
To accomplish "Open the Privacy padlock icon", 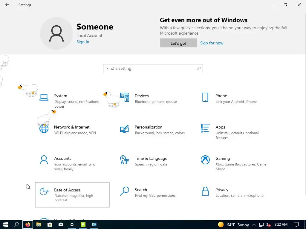I will (x=205, y=191).
